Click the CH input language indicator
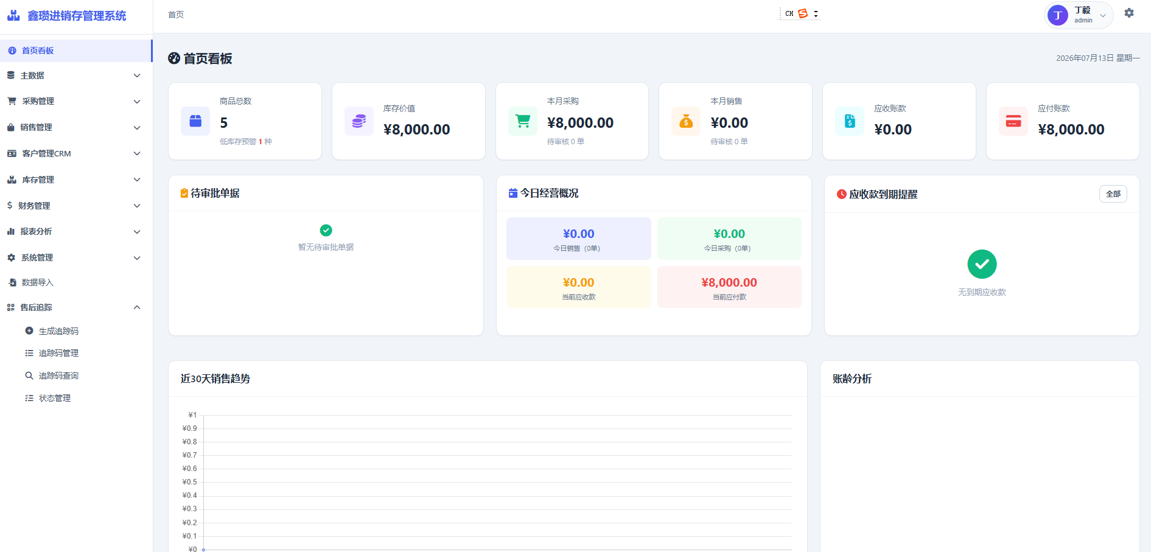 (x=789, y=13)
